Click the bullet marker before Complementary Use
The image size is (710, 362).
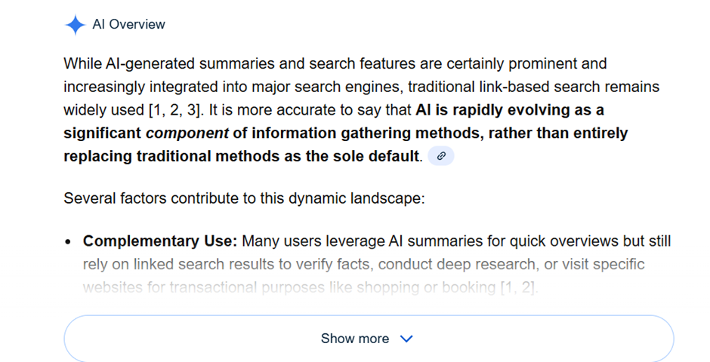click(68, 242)
